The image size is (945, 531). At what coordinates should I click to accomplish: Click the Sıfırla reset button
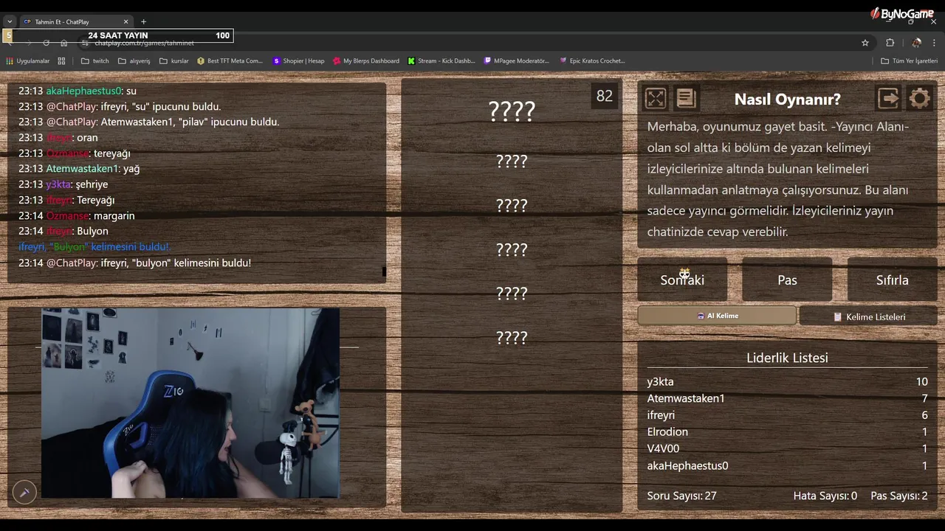(x=892, y=280)
